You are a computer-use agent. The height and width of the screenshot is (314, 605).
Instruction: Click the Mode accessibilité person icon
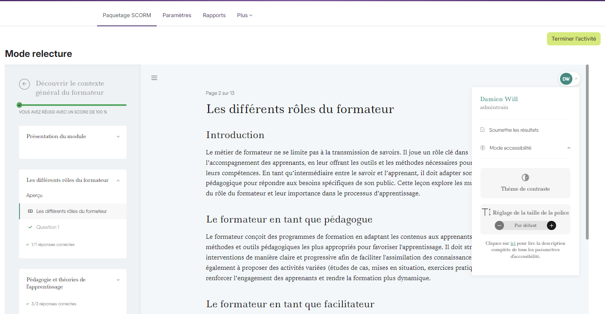pos(482,148)
